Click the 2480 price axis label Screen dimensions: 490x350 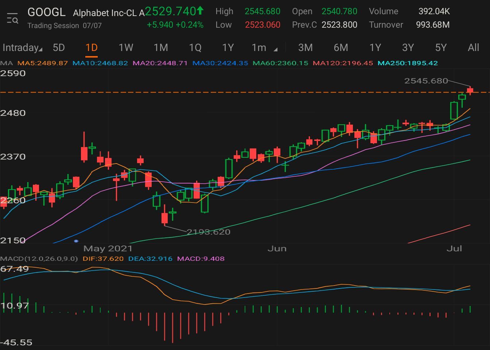click(x=13, y=113)
